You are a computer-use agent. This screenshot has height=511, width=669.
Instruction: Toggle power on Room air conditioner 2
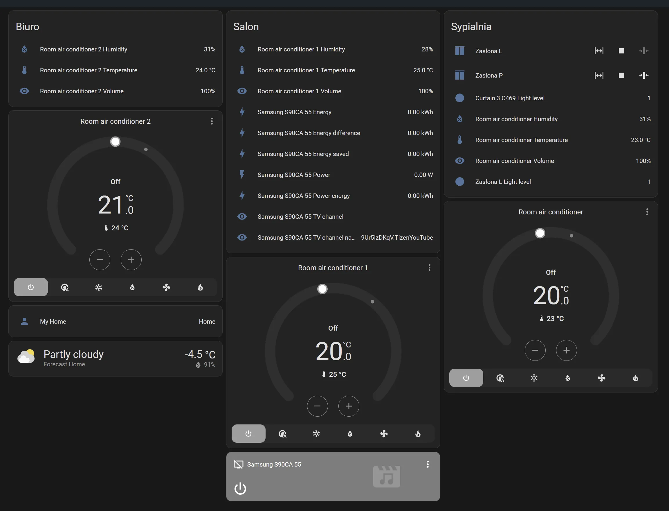tap(31, 287)
